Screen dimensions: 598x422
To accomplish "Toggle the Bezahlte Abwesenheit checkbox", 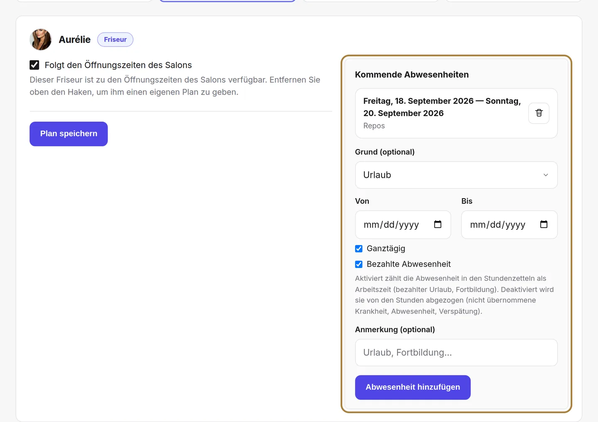I will pos(359,264).
